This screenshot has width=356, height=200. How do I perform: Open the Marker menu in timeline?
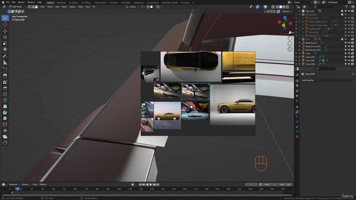click(43, 184)
